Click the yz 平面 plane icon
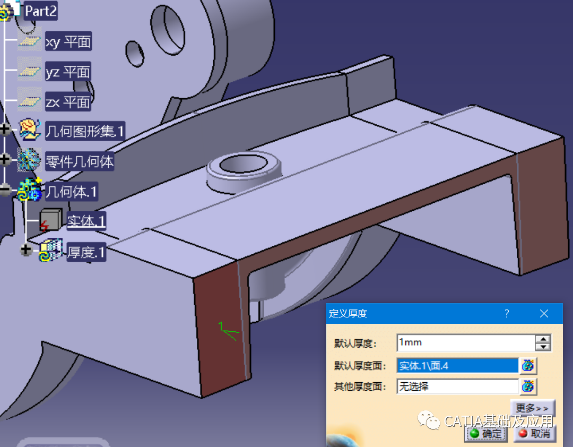 (x=30, y=71)
